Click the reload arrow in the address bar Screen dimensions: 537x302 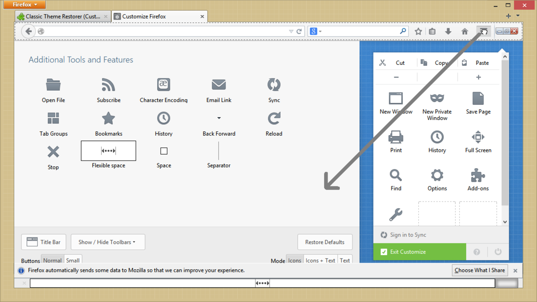pos(299,32)
